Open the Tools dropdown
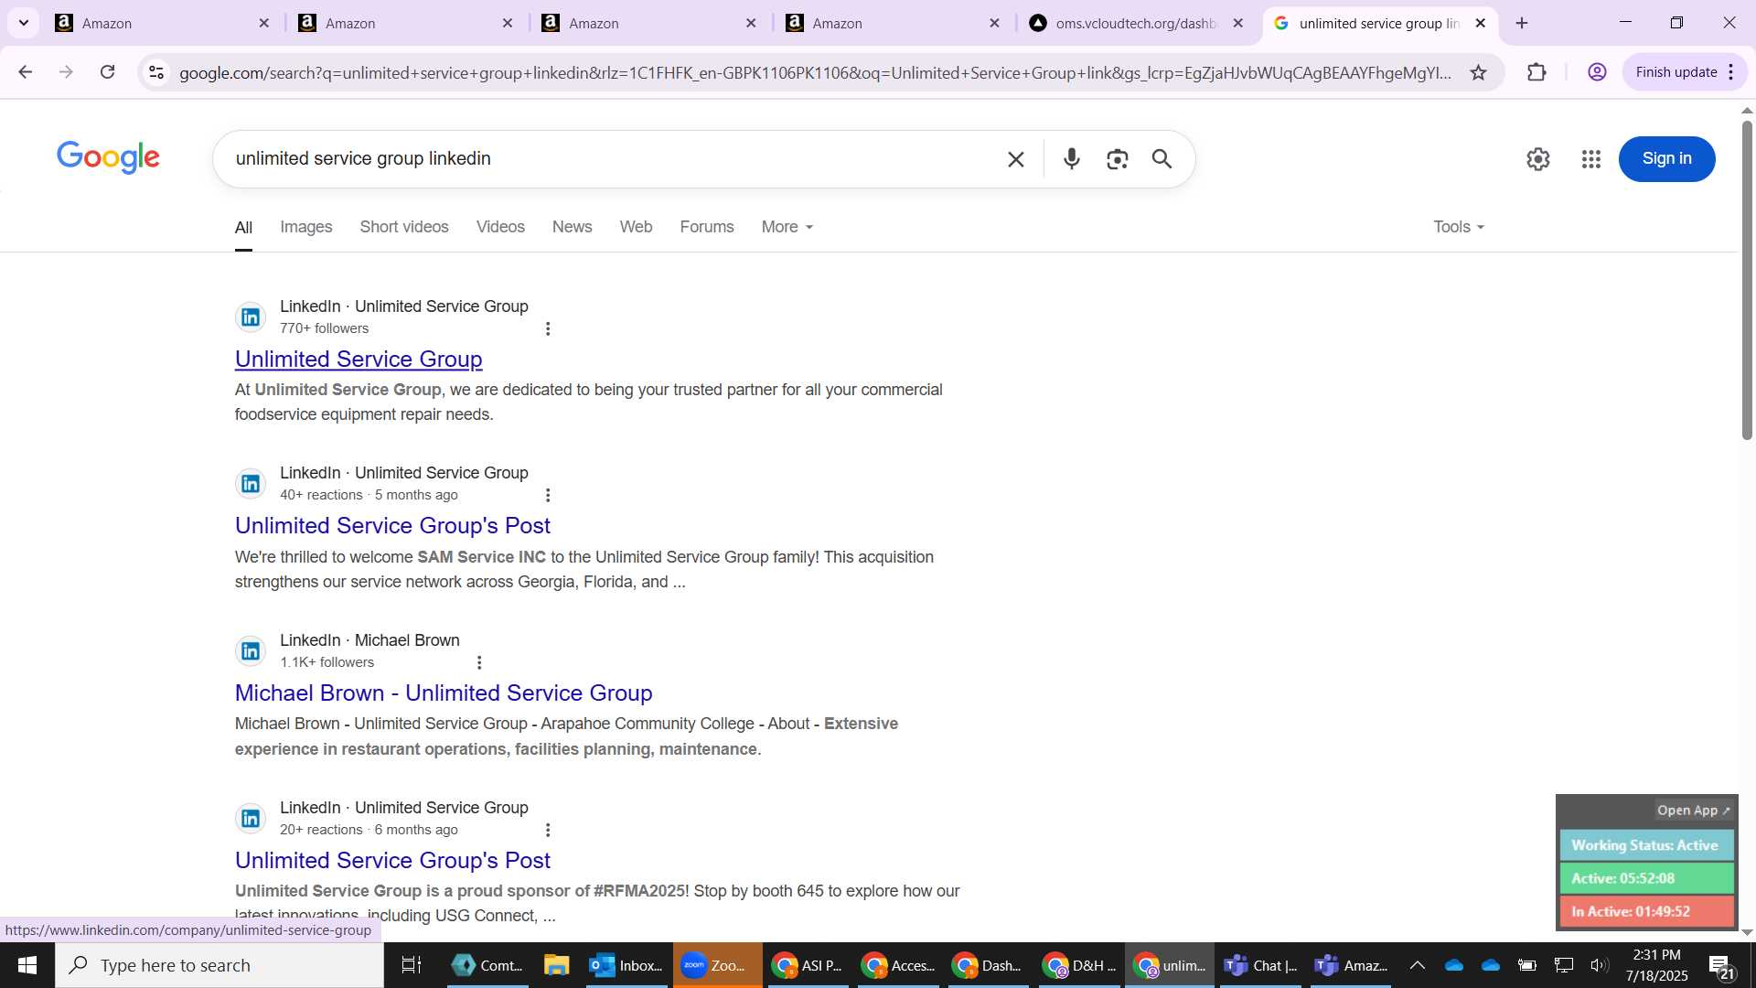 point(1458,227)
